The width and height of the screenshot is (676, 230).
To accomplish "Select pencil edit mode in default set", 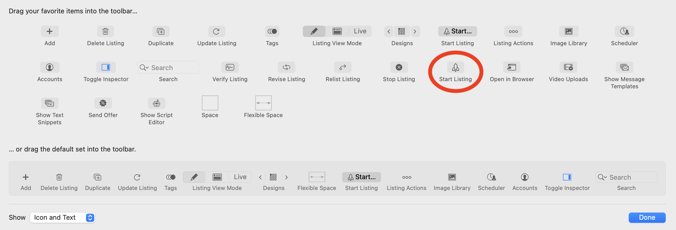I will [x=194, y=177].
